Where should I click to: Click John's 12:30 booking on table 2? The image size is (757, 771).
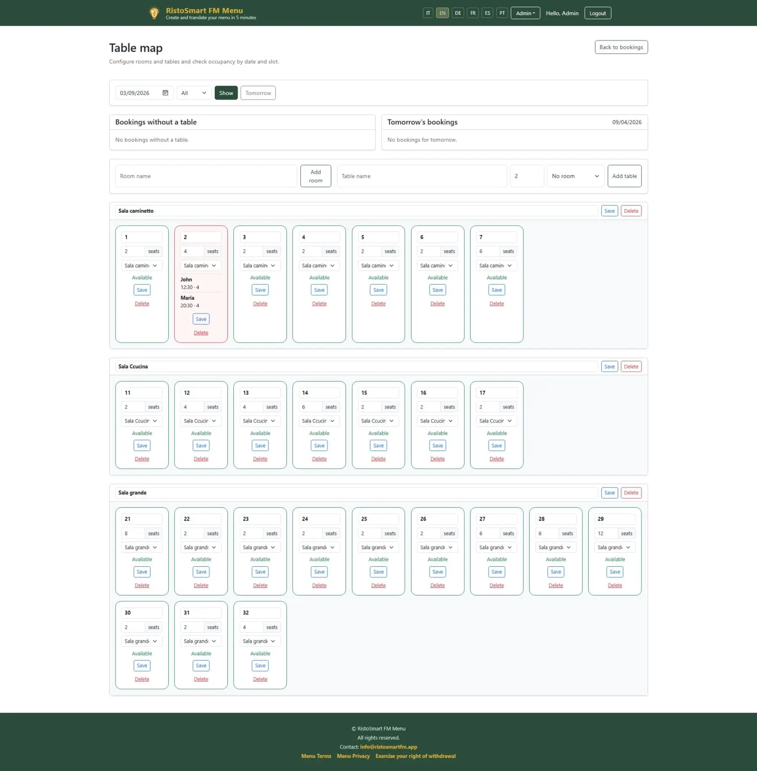[x=201, y=283]
